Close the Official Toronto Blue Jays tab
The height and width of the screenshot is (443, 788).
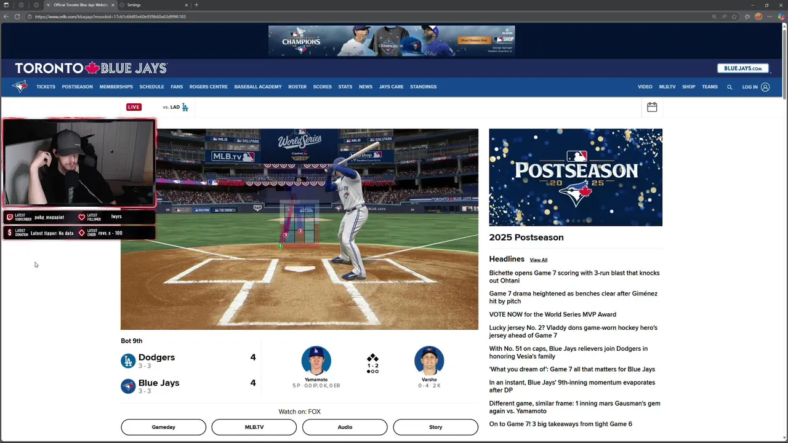coord(113,5)
